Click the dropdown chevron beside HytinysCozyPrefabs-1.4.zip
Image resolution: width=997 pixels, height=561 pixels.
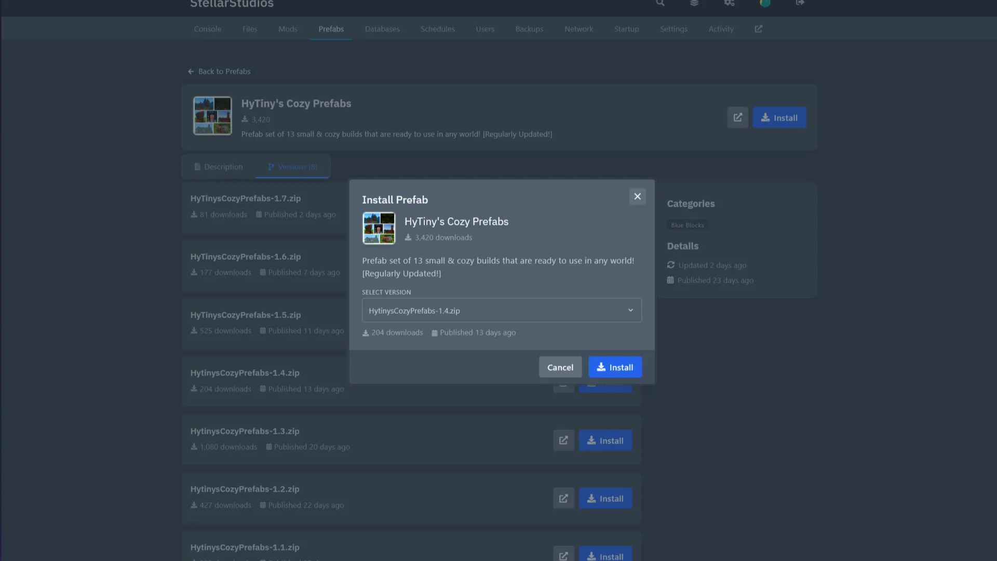pyautogui.click(x=630, y=311)
